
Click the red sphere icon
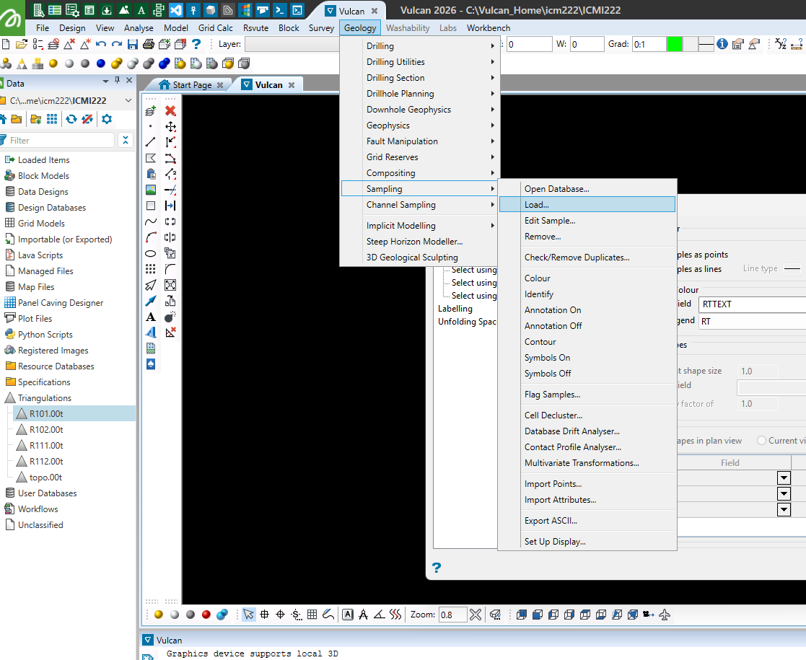point(206,615)
